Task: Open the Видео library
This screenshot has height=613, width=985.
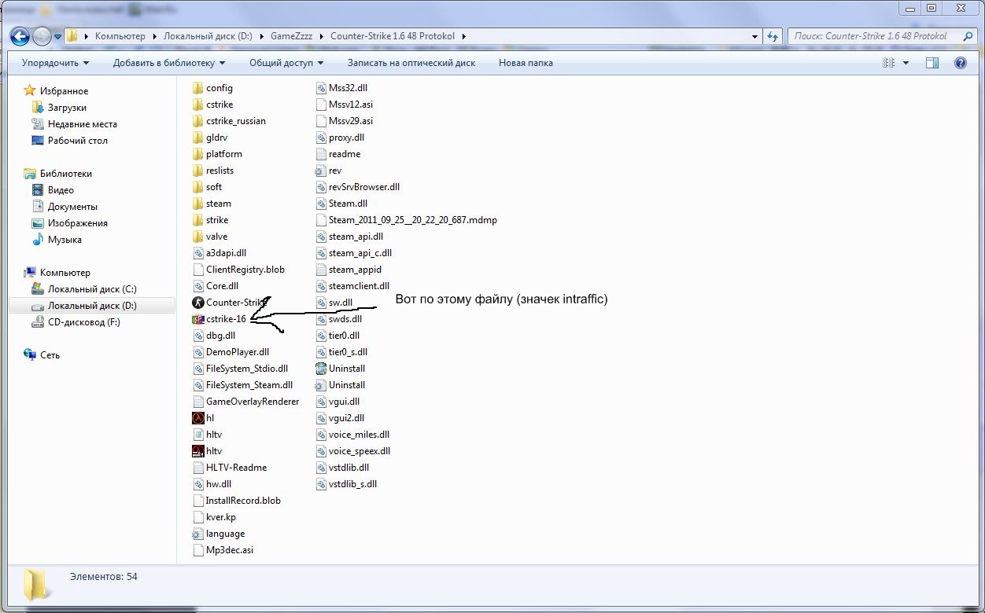Action: (x=61, y=190)
